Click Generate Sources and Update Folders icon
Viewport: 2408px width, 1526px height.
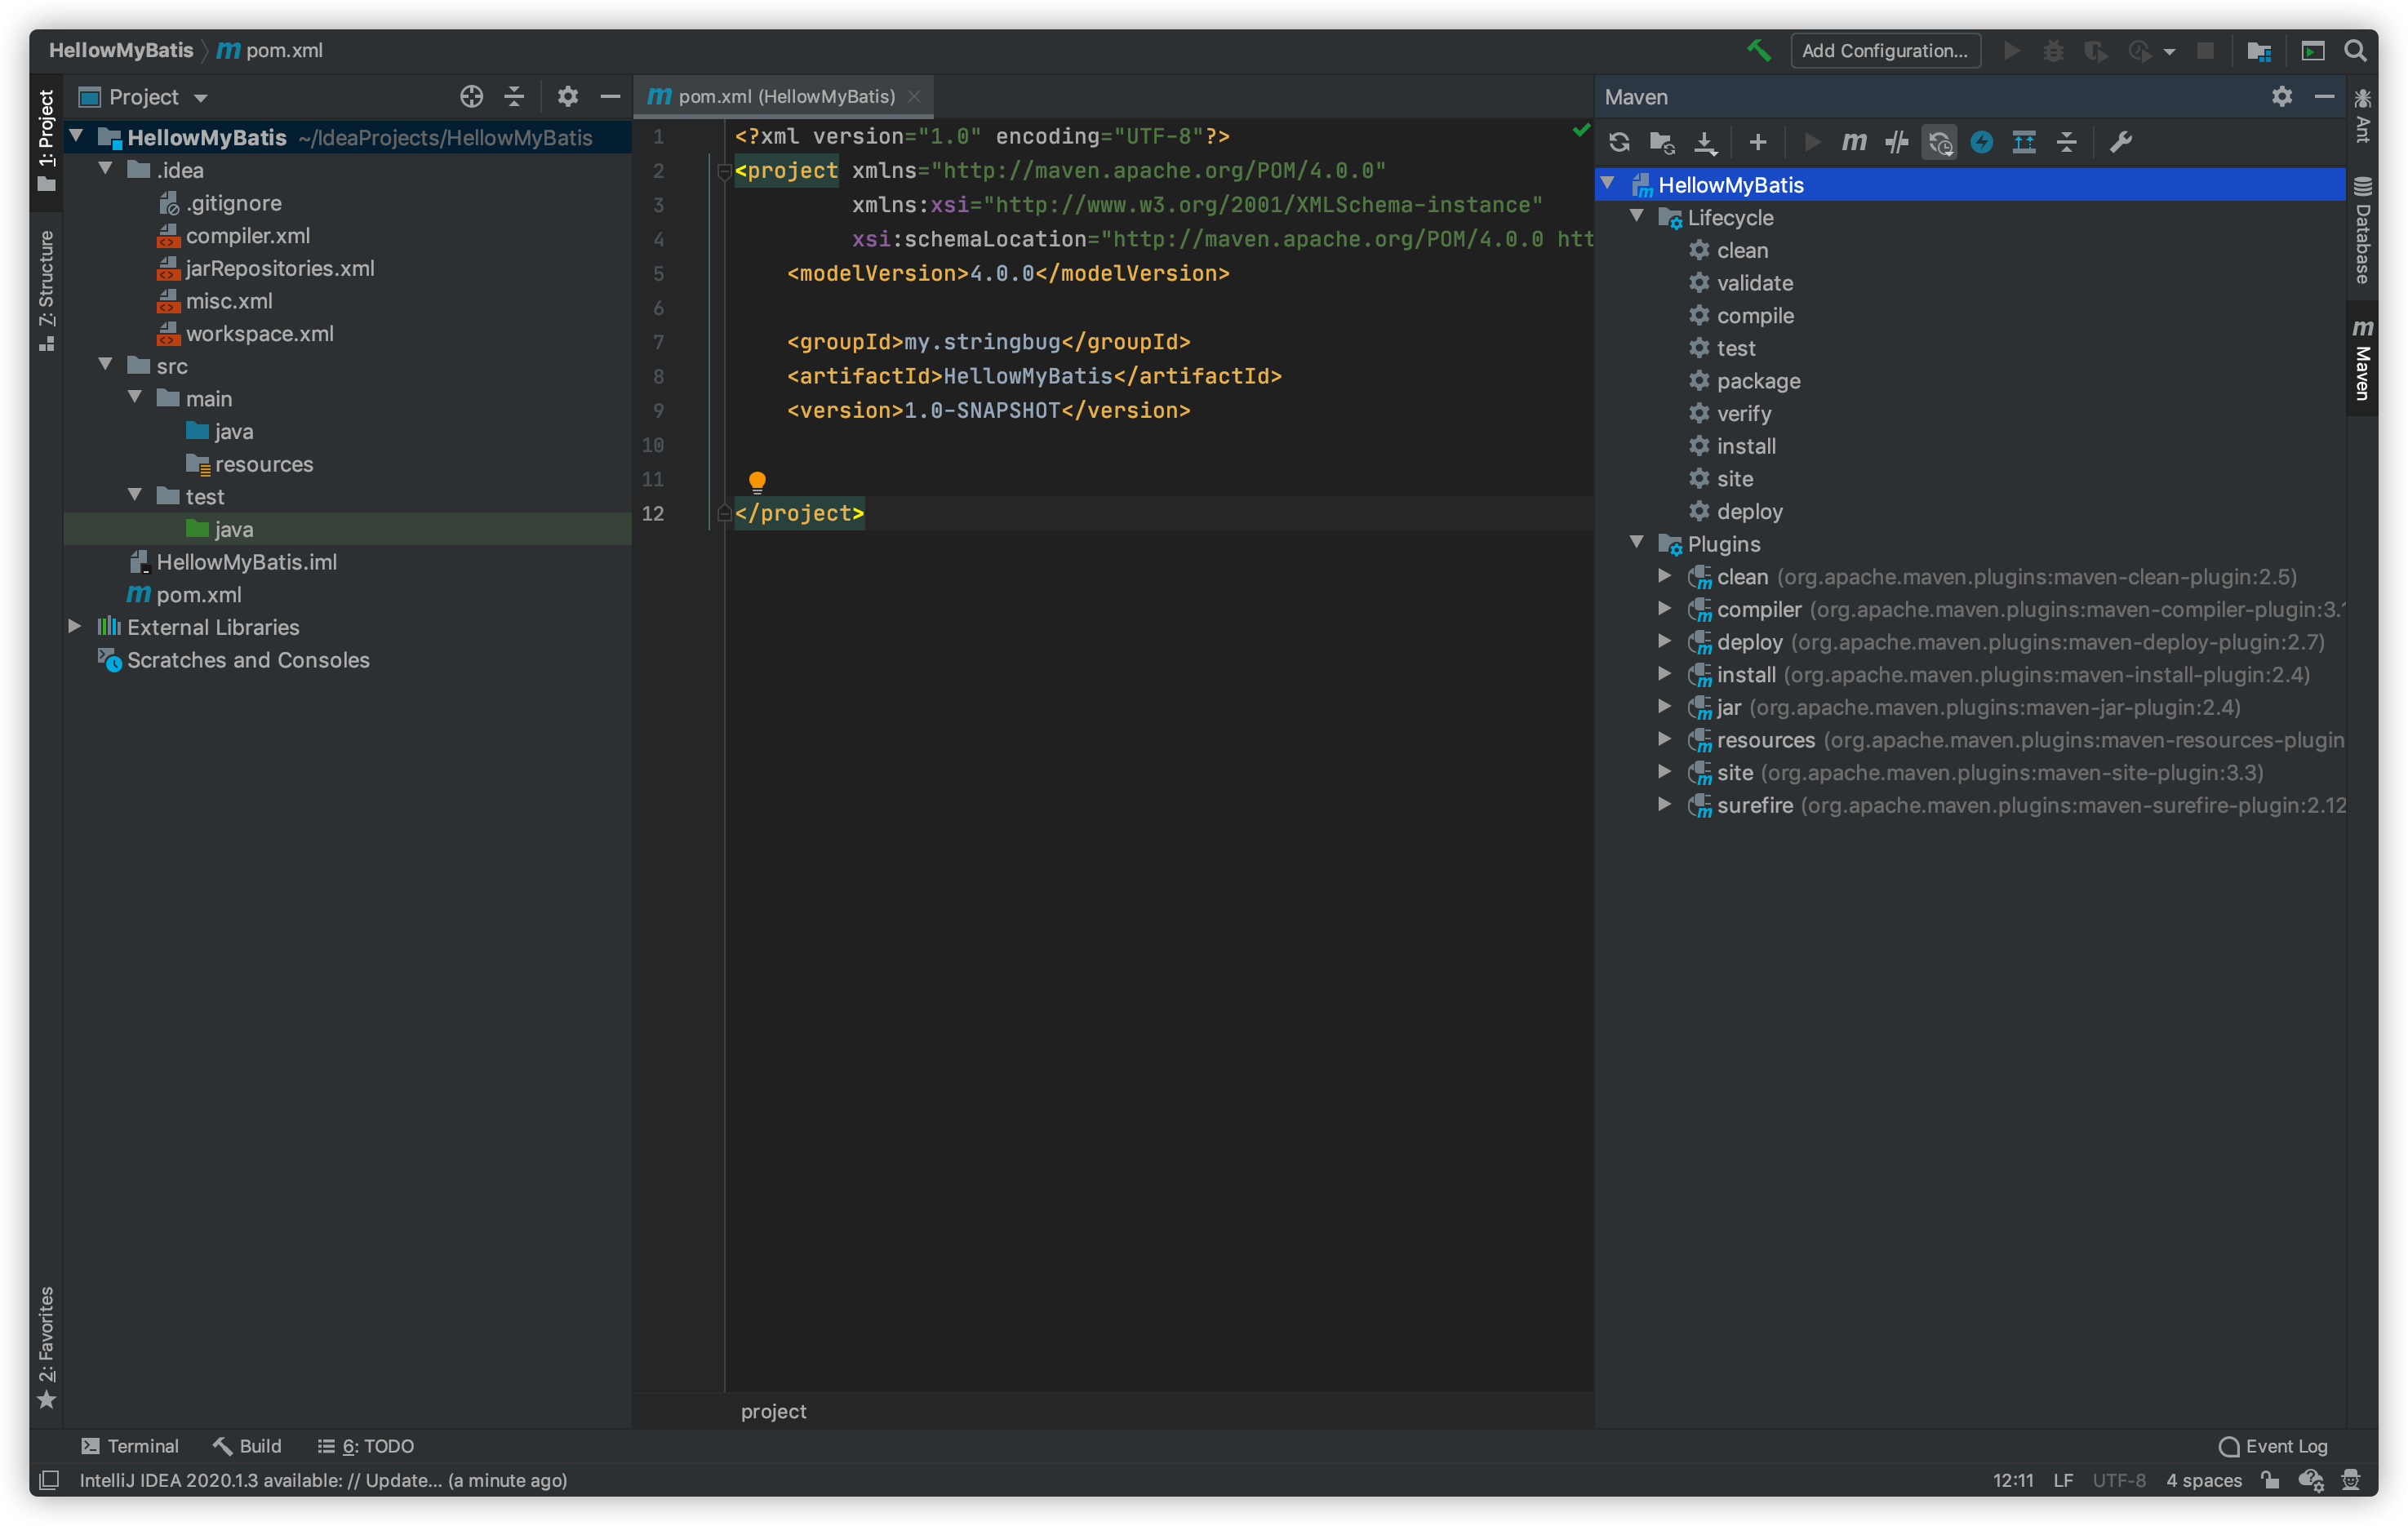coord(1662,142)
